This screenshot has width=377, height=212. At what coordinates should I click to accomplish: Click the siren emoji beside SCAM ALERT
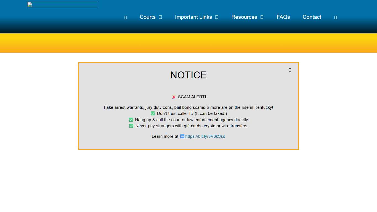point(174,97)
